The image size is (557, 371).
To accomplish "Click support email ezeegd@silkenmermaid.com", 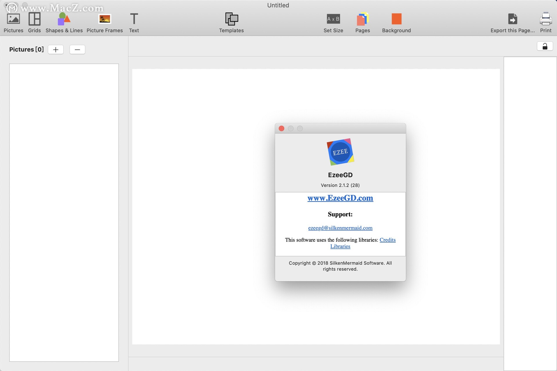I will tap(340, 228).
